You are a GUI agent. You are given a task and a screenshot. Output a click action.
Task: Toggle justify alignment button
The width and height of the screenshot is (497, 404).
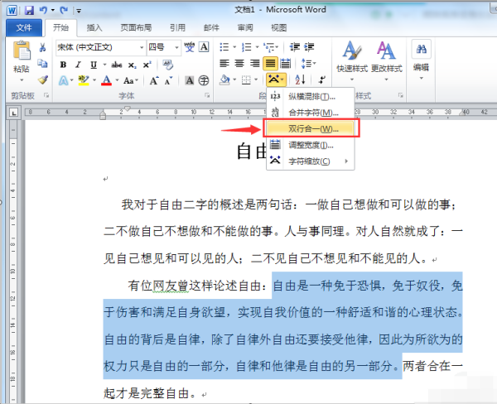click(270, 64)
